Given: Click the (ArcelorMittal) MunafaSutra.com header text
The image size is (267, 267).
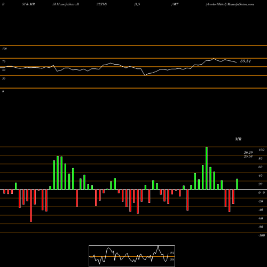Looking at the screenshot, I should 230,4.
